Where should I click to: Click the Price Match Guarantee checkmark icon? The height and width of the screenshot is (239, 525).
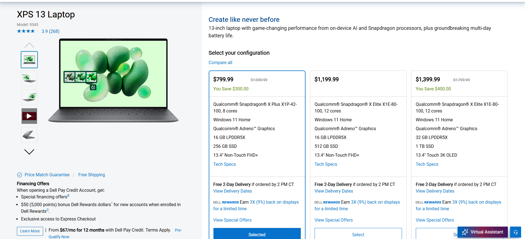[x=20, y=175]
